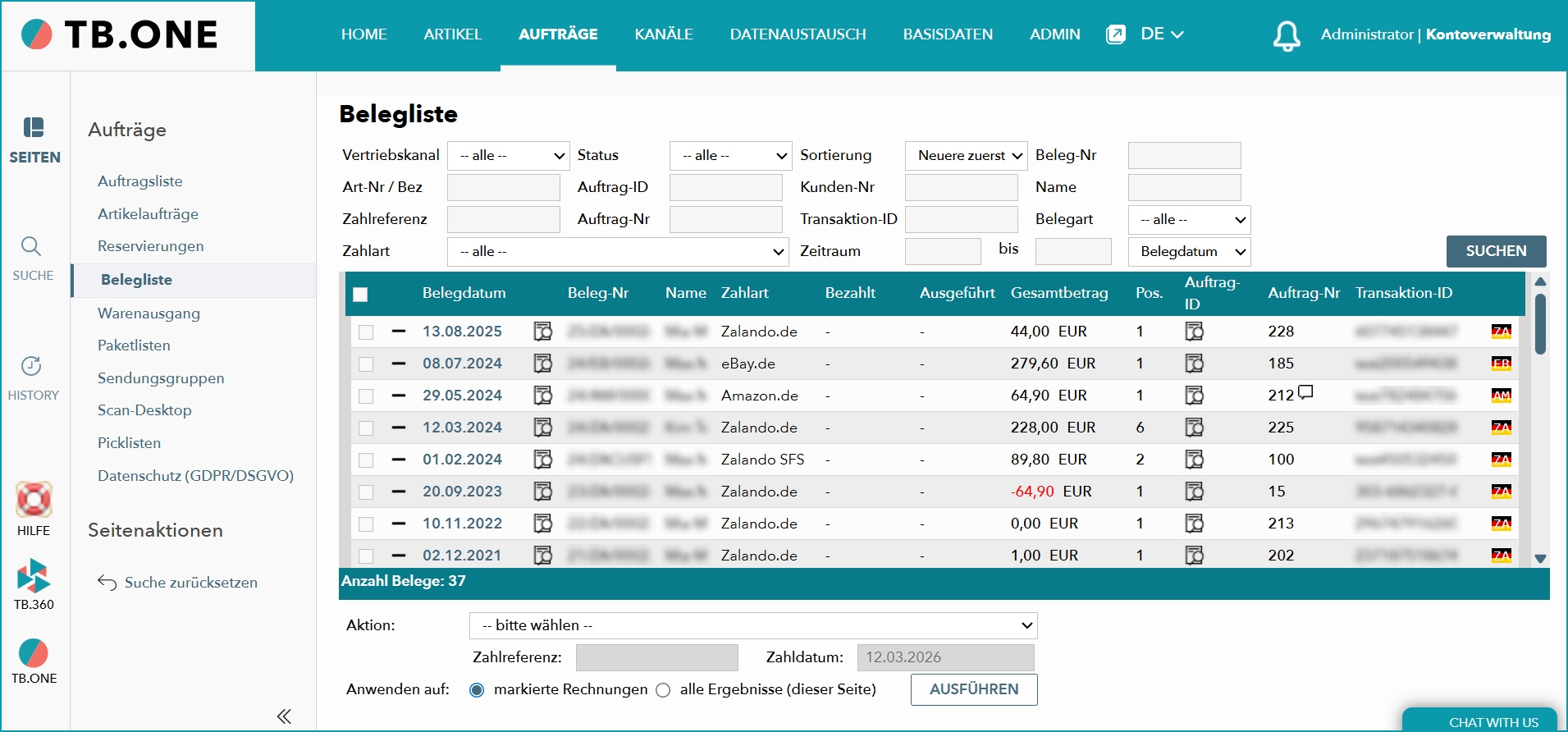Open document preview icon for 12.03.2024 row

[x=542, y=428]
